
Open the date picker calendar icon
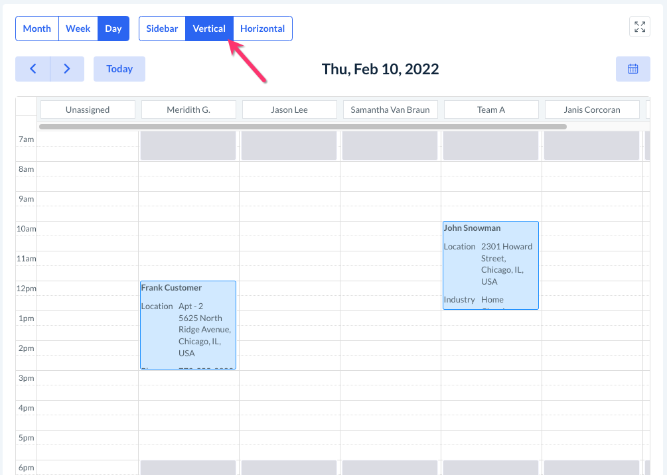pyautogui.click(x=632, y=69)
